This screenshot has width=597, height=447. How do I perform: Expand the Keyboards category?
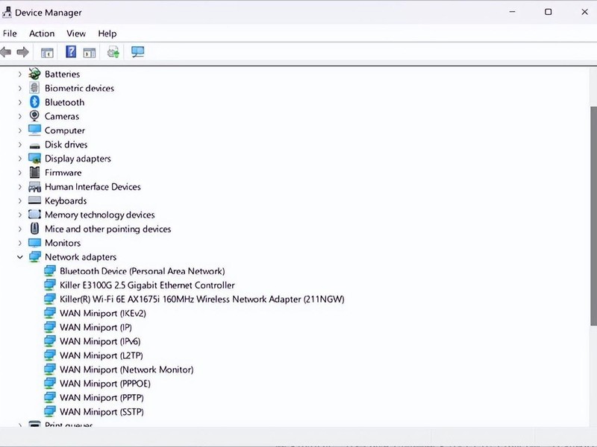click(x=20, y=200)
